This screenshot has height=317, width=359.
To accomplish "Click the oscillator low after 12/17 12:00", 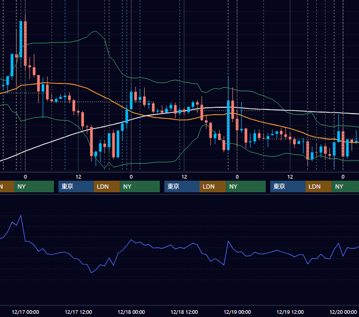I will [91, 273].
